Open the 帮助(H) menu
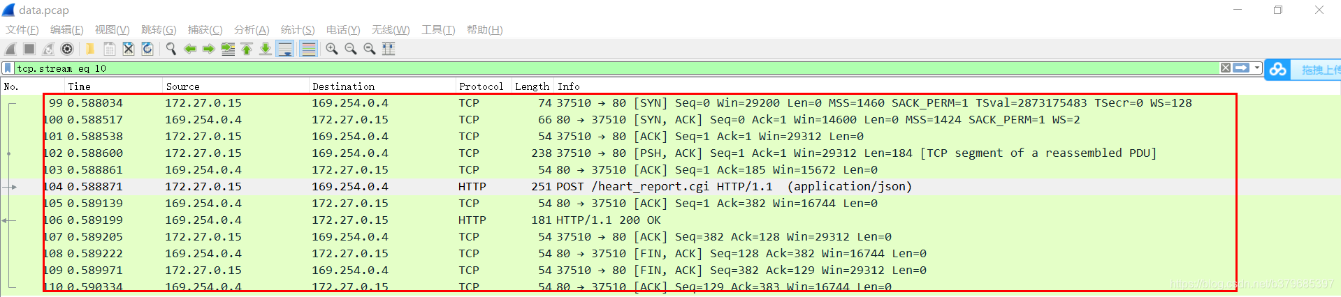The image size is (1341, 297). pyautogui.click(x=485, y=30)
